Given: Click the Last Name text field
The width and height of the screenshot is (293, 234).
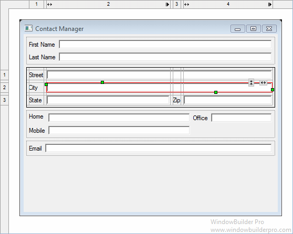Looking at the screenshot, I should (x=165, y=57).
